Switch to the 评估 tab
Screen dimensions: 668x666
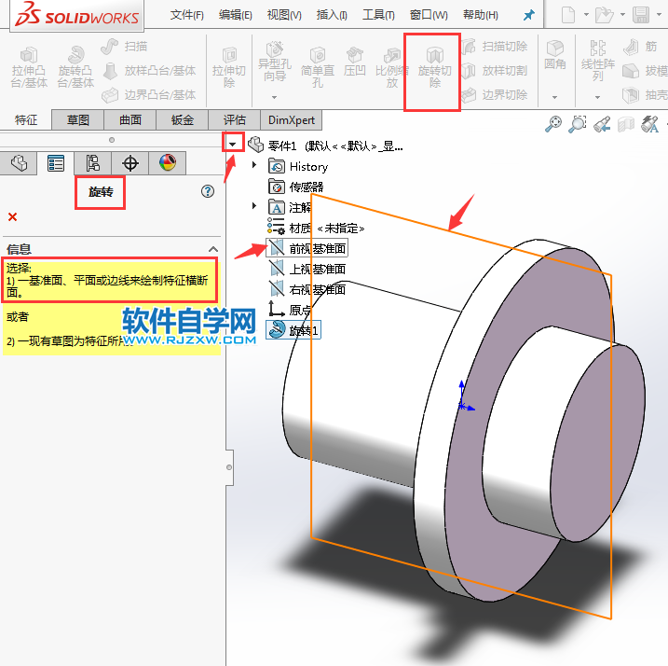point(235,120)
